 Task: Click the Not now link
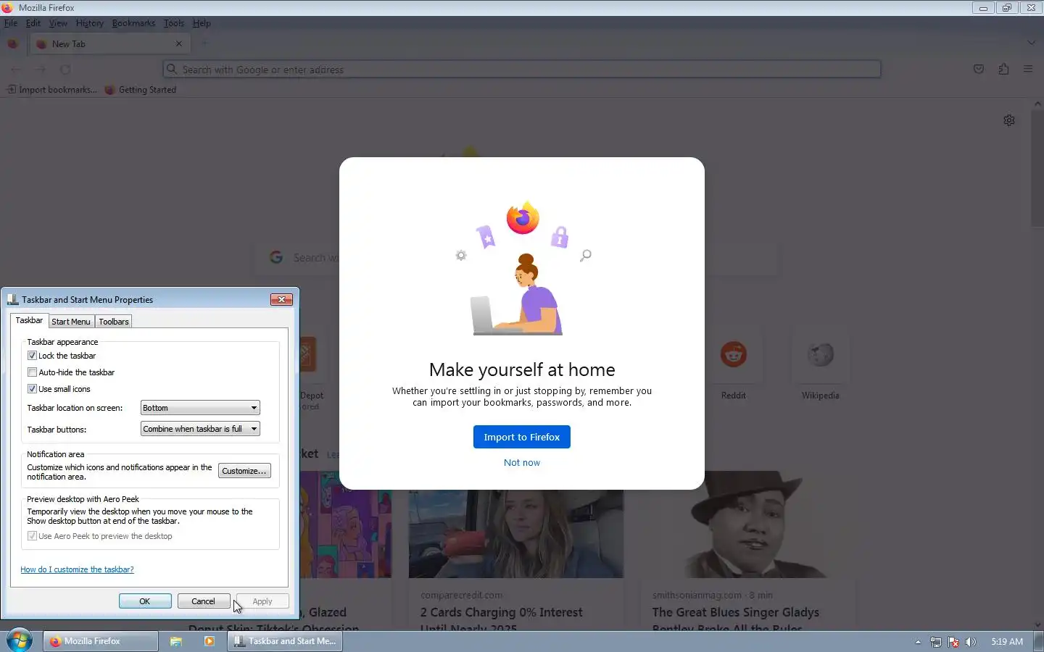[522, 463]
